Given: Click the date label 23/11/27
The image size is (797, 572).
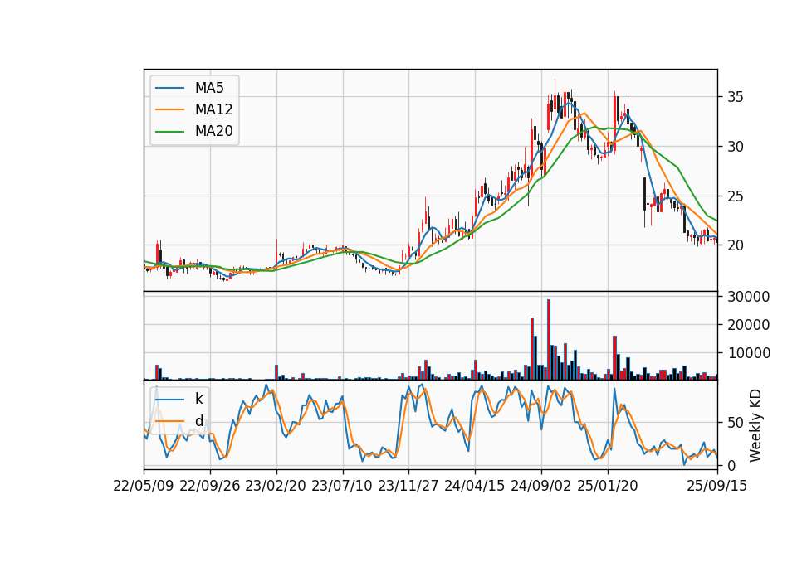Looking at the screenshot, I should pyautogui.click(x=408, y=486).
